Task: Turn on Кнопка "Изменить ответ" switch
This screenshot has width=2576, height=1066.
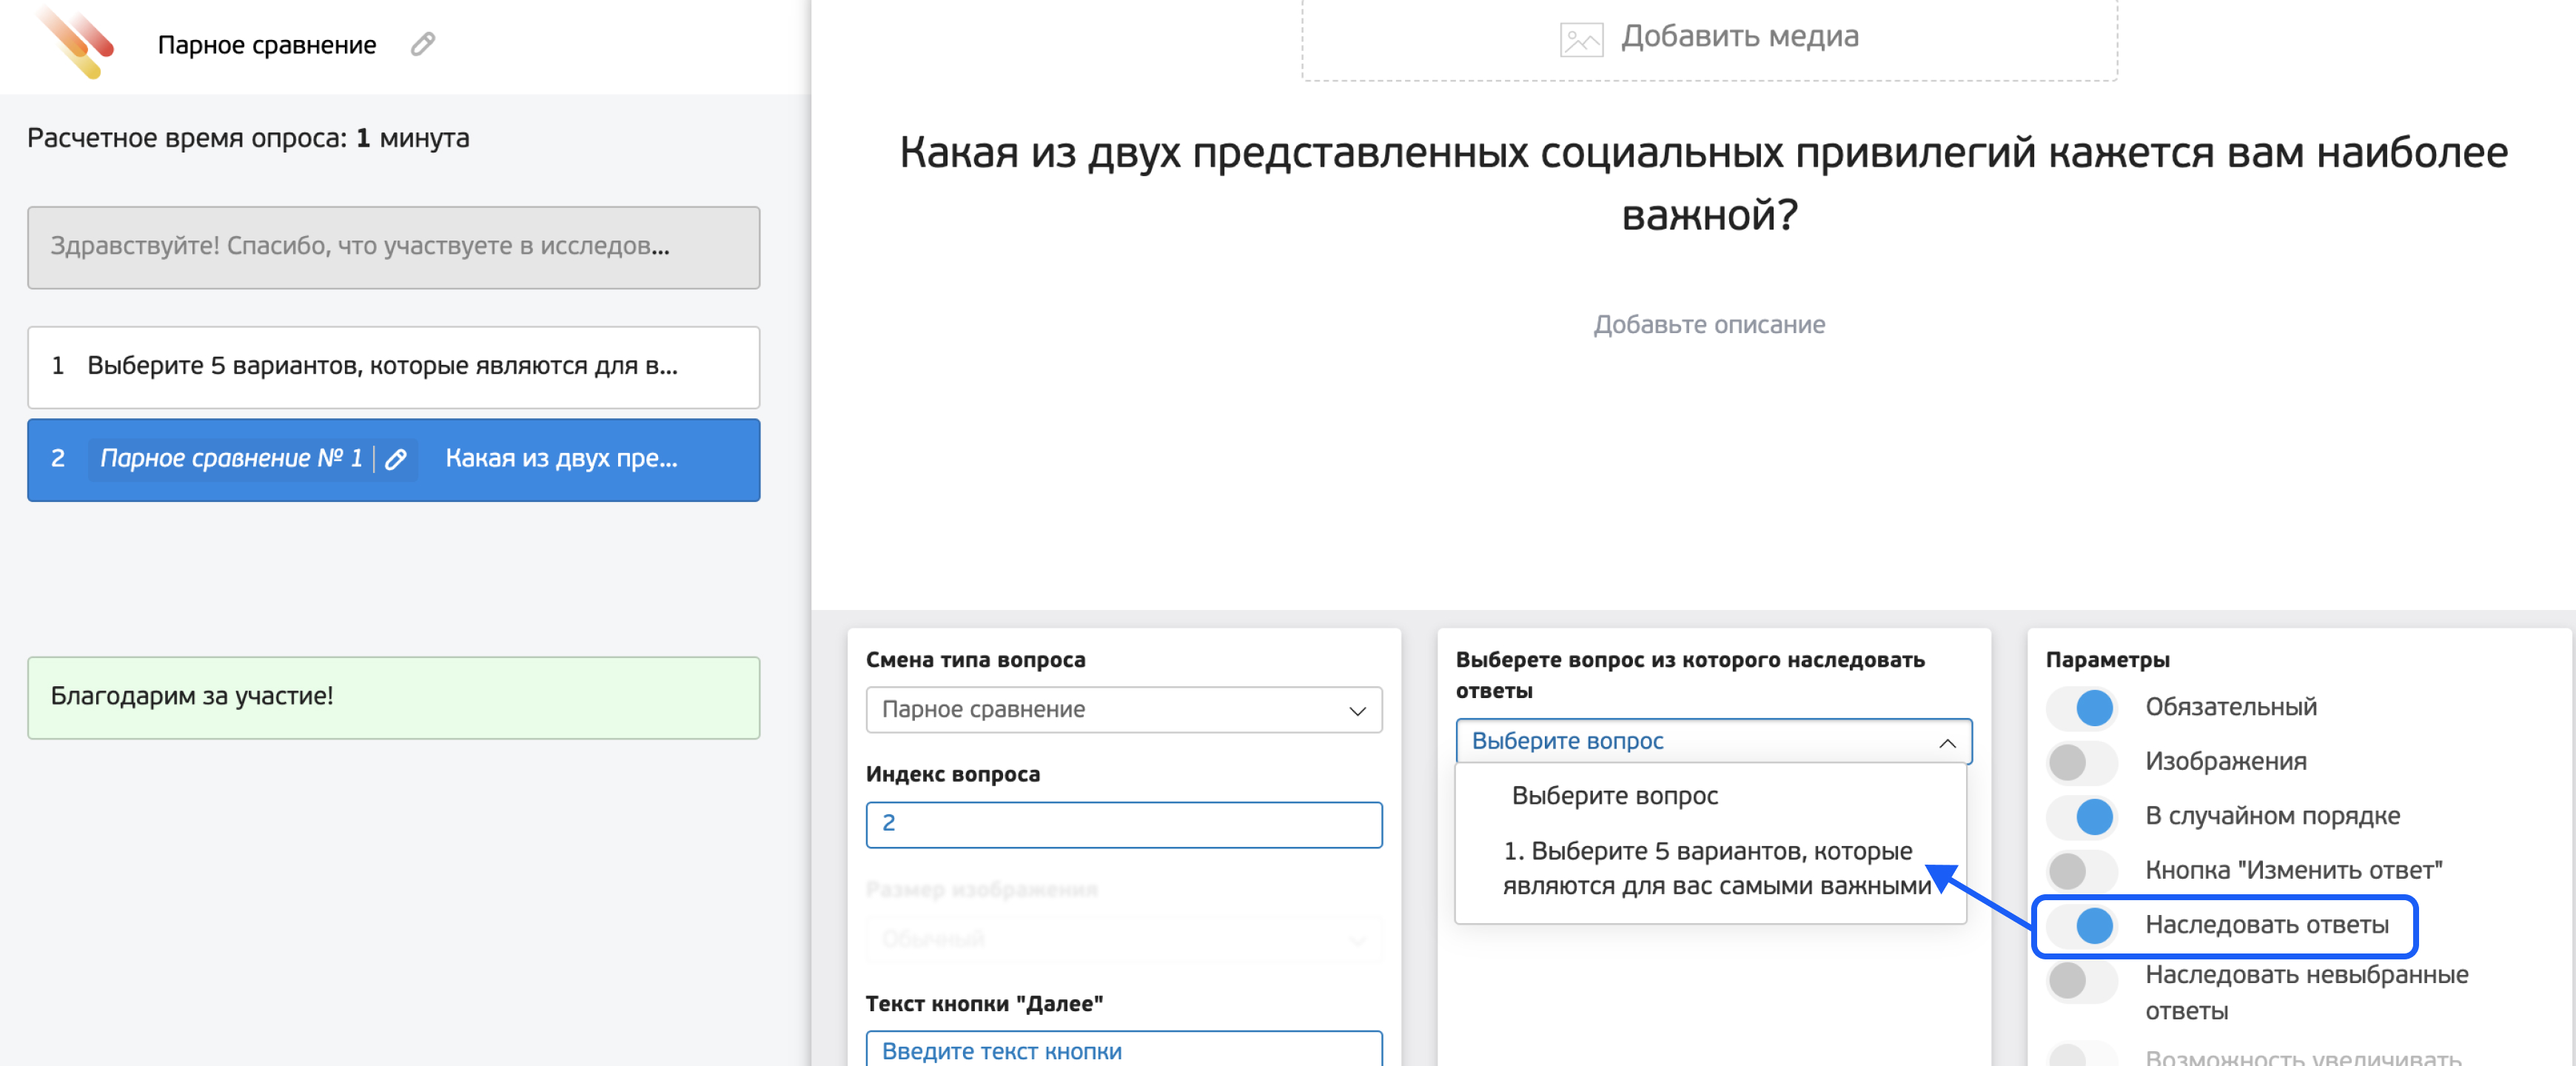Action: click(x=2082, y=871)
